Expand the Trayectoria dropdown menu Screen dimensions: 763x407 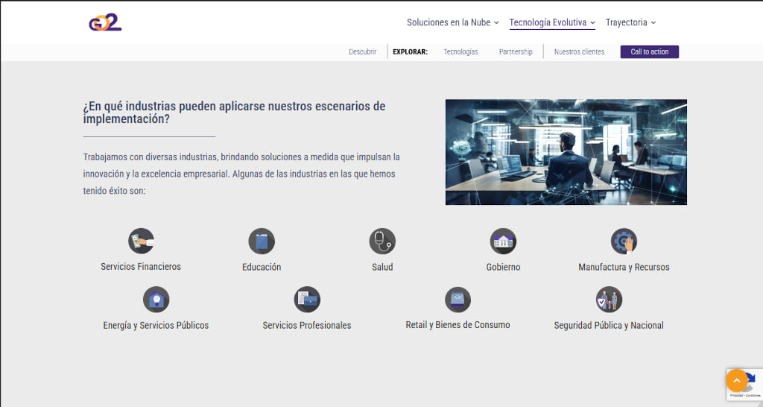[630, 22]
